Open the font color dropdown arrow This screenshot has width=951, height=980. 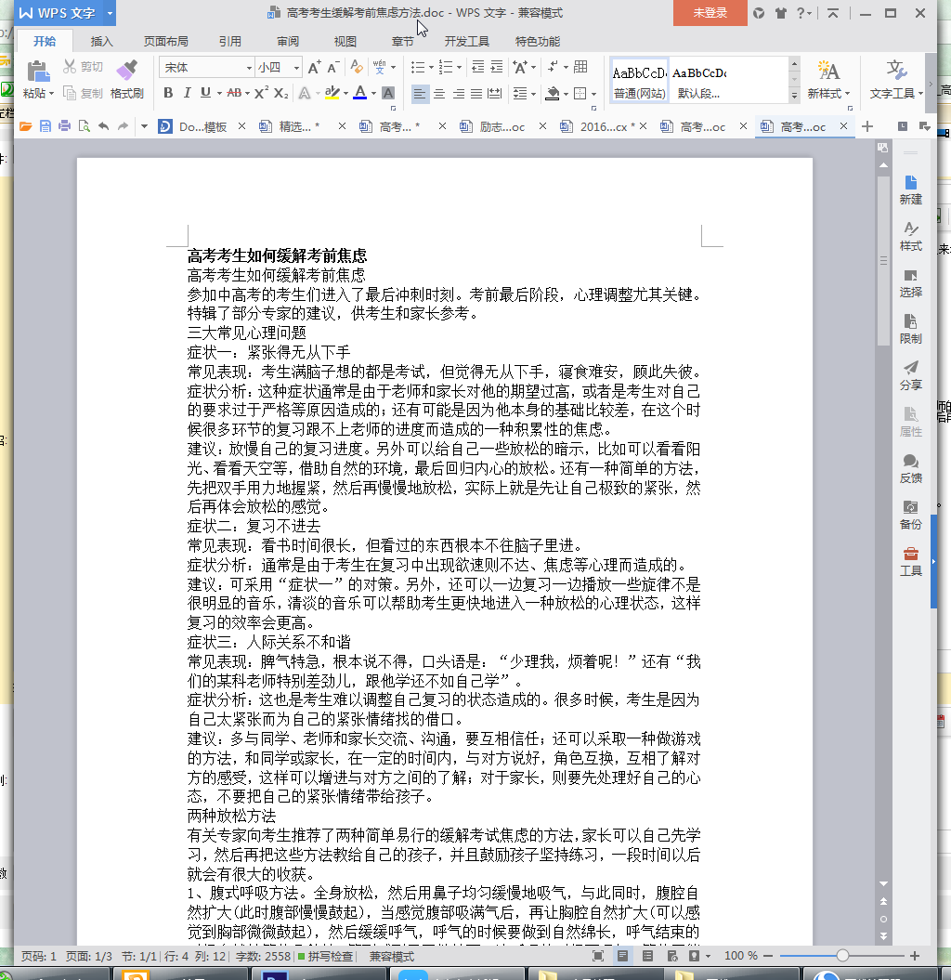click(x=373, y=94)
